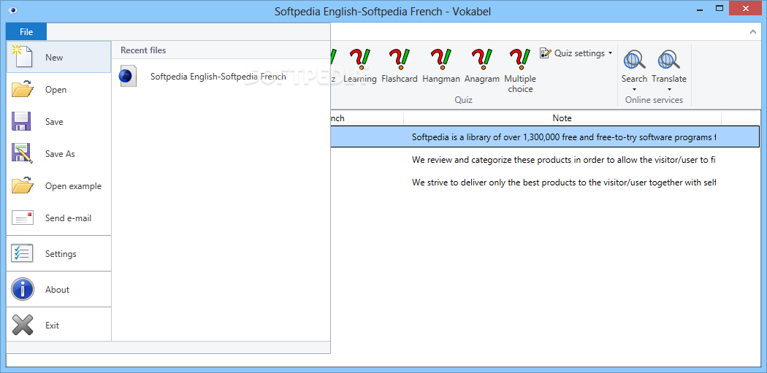Click the Save As floppy-with-pencil icon
This screenshot has width=767, height=373.
pyautogui.click(x=22, y=153)
